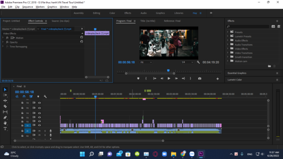Switch to Color workspace tab

coord(112,13)
